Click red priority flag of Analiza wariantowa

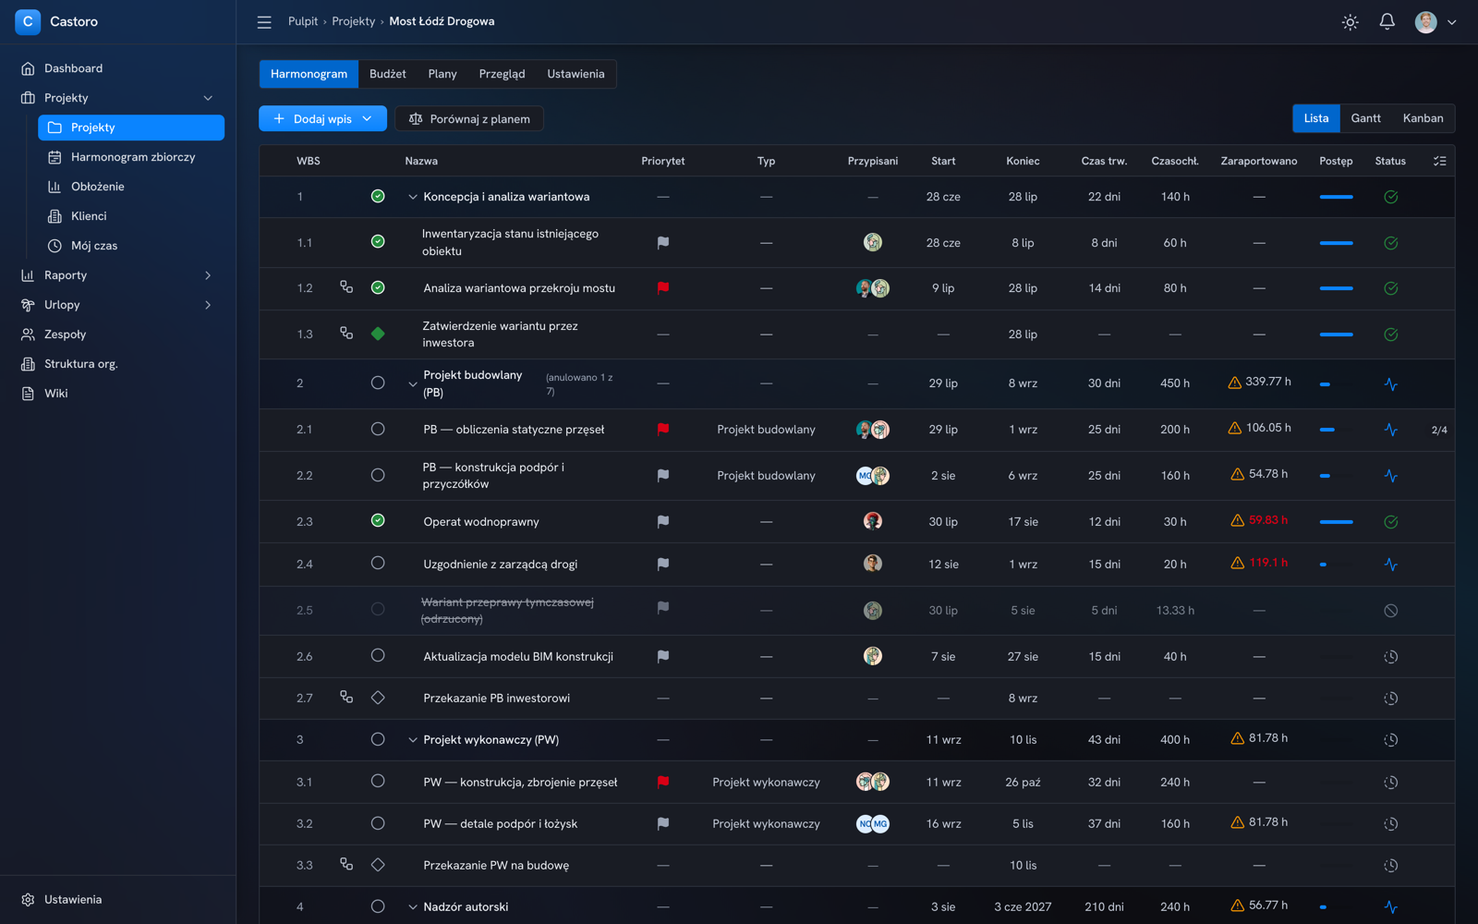(663, 288)
